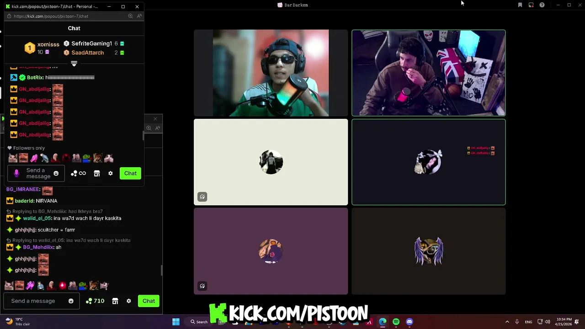Open the help question-mark icon at top

[x=542, y=5]
